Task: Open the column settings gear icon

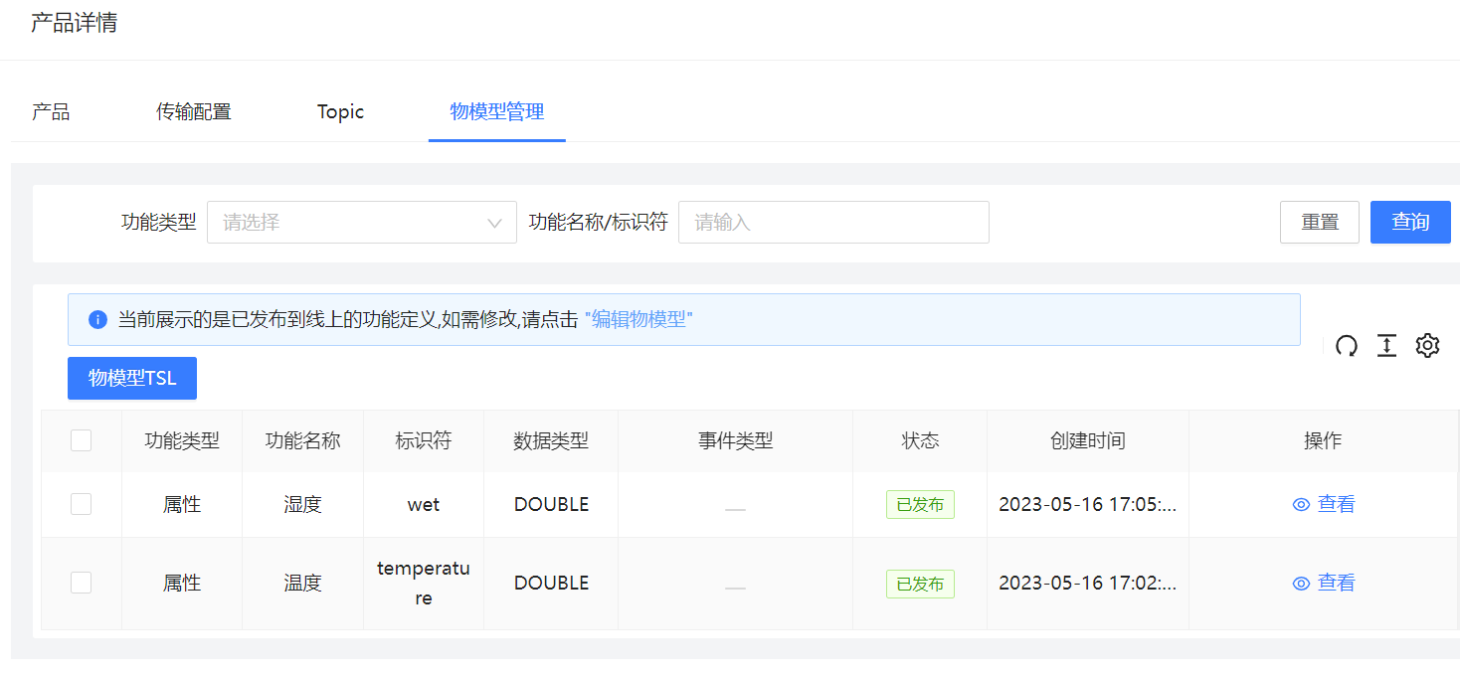Action: pyautogui.click(x=1427, y=346)
